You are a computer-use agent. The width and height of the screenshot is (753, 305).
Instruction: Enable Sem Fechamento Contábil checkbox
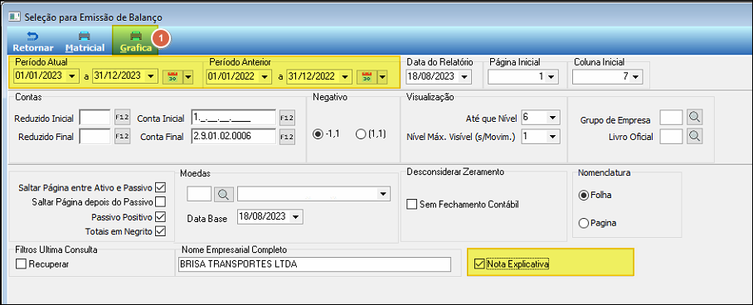pyautogui.click(x=411, y=205)
